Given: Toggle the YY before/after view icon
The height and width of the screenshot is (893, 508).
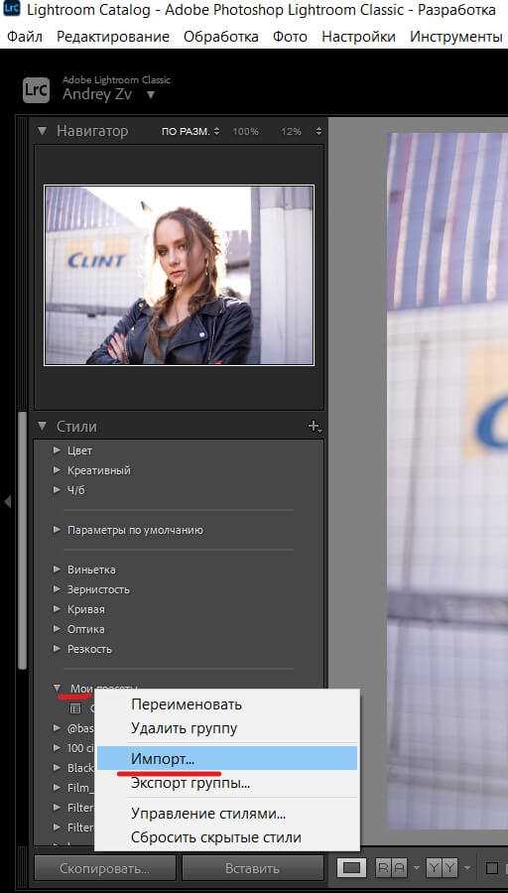Looking at the screenshot, I should click(x=442, y=868).
